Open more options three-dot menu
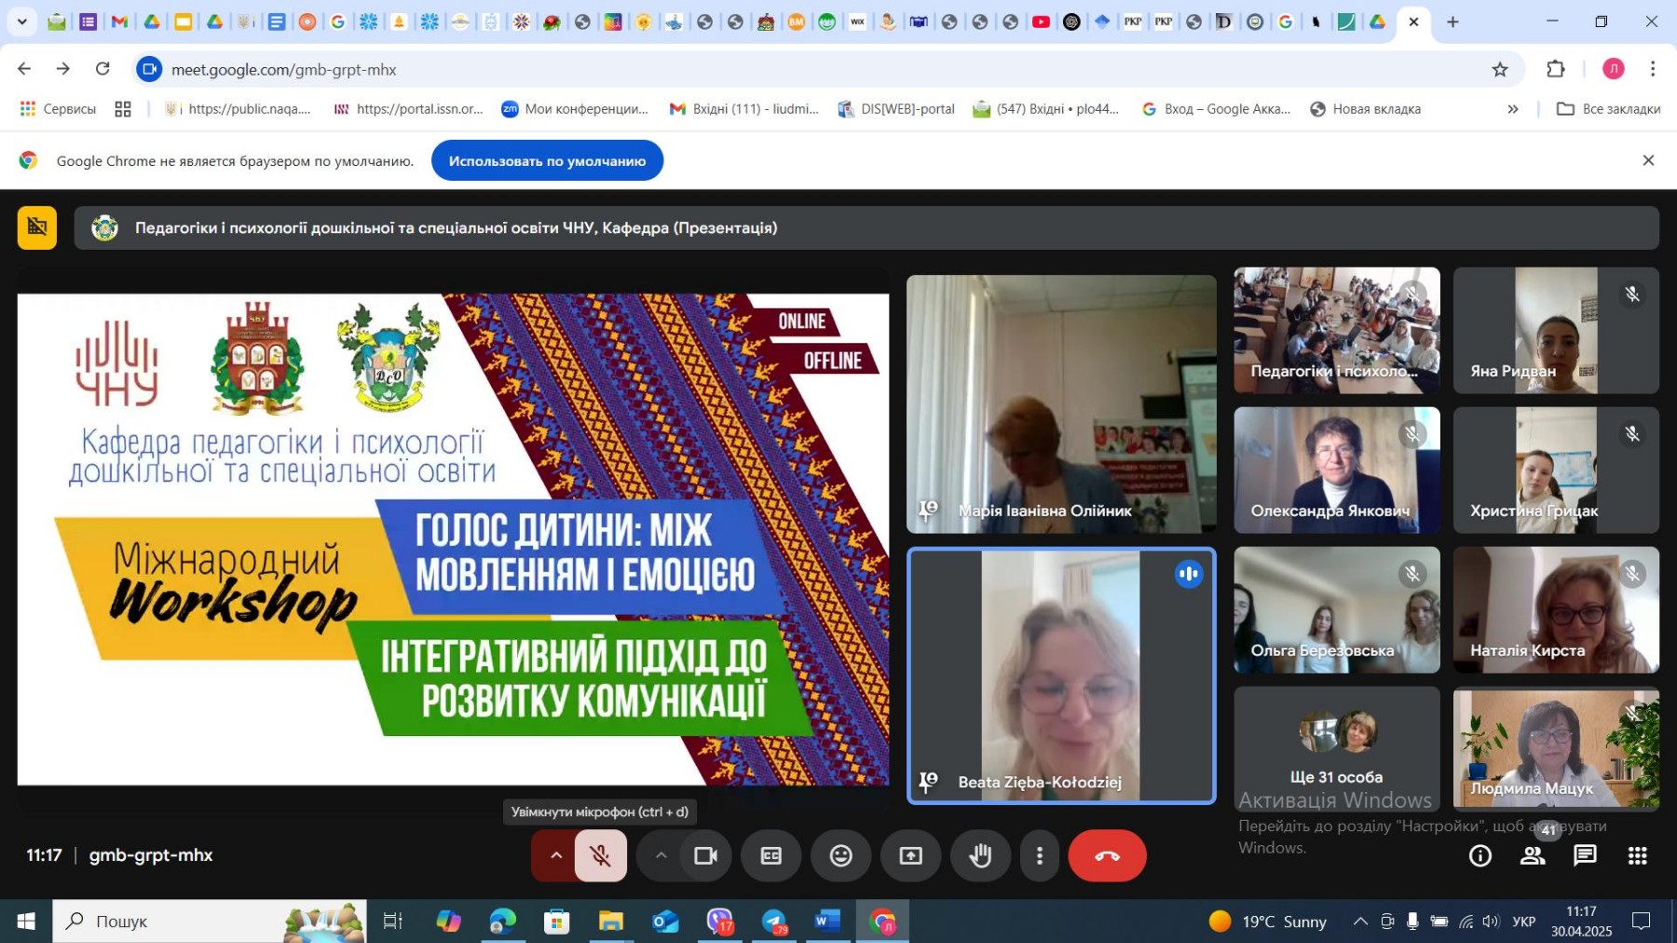This screenshot has width=1677, height=943. pyautogui.click(x=1040, y=855)
